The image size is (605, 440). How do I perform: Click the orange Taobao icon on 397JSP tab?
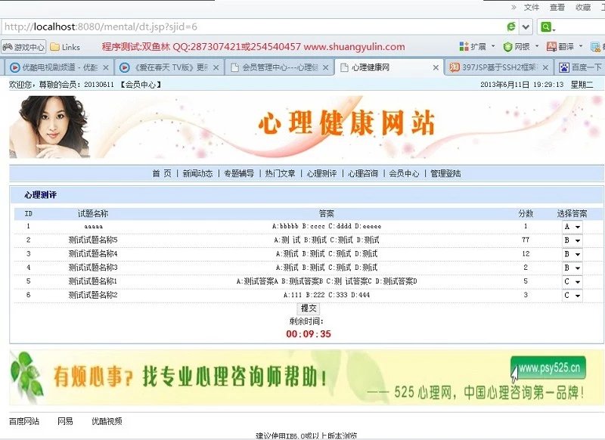[x=455, y=67]
